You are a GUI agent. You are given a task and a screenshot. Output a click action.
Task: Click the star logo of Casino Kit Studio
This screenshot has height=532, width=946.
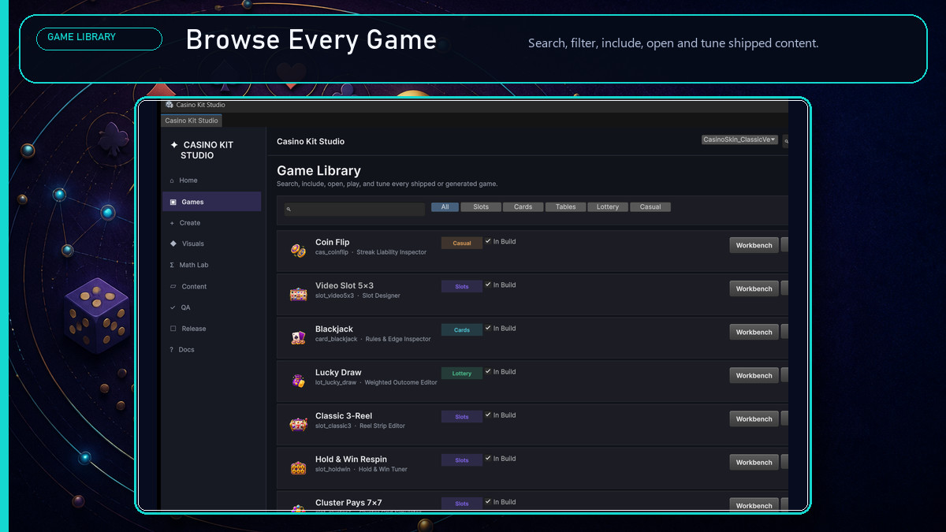pos(174,145)
